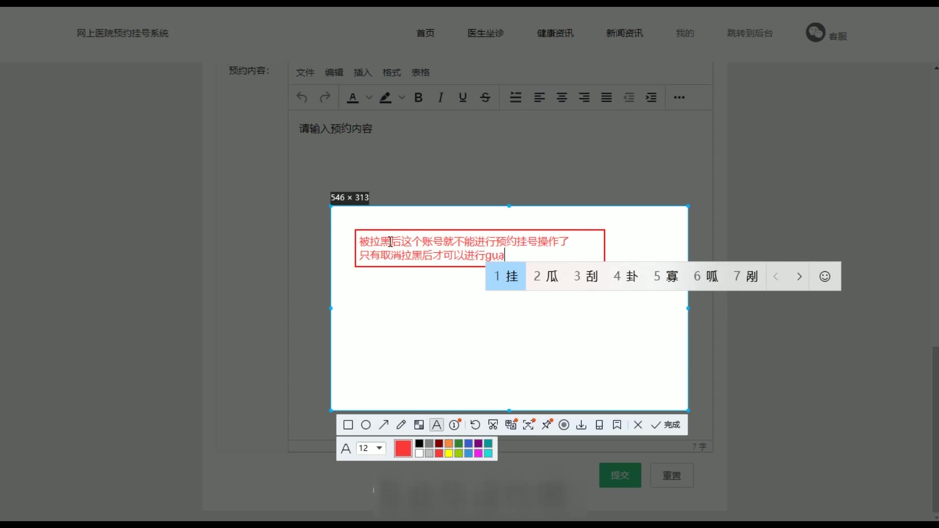Select the ellipse drawing tool
The width and height of the screenshot is (939, 528).
pos(365,425)
